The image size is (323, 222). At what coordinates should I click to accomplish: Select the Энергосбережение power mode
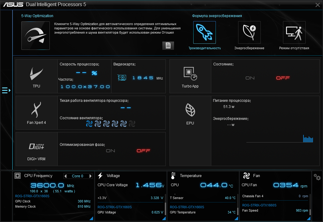[249, 32]
